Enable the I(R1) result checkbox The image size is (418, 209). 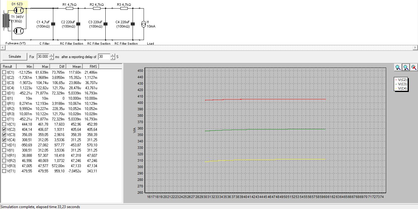click(4, 103)
